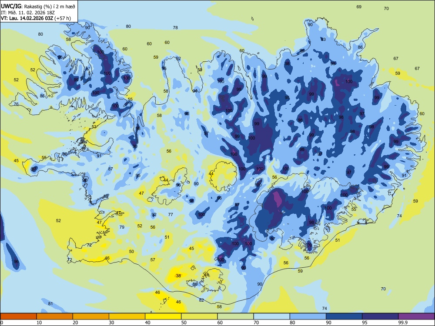Image resolution: width=435 pixels, height=326 pixels.
Task: Click the legend tick label '40'
Action: (147, 323)
